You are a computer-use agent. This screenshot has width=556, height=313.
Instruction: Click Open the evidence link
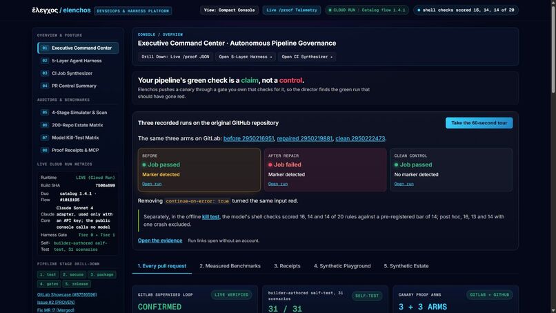coord(160,240)
